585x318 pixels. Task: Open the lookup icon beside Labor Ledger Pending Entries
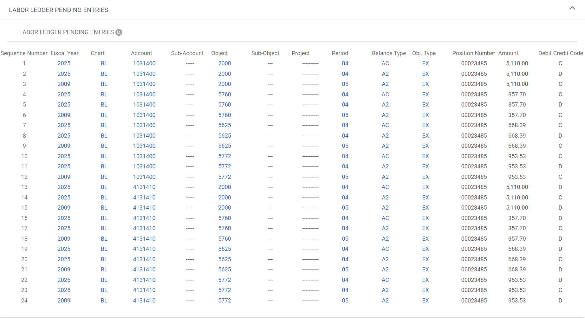click(x=119, y=32)
